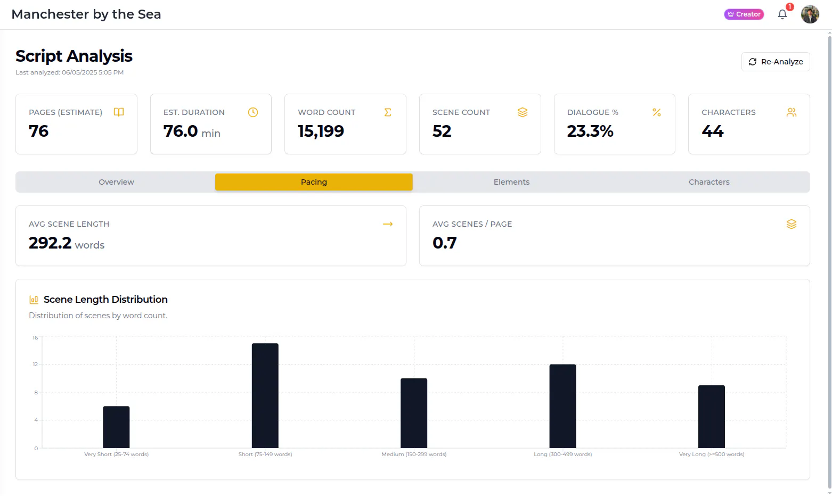Open the user profile avatar
The image size is (832, 496).
click(810, 14)
